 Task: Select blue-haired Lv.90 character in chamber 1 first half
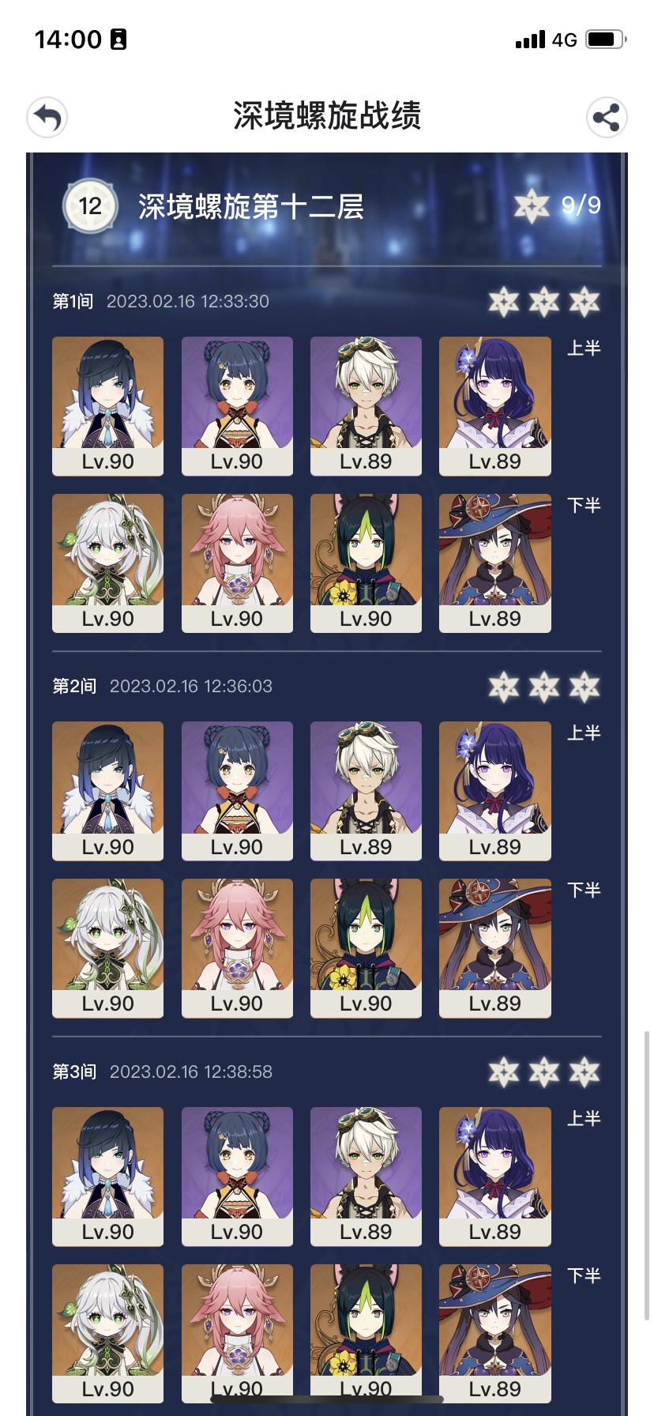(107, 406)
